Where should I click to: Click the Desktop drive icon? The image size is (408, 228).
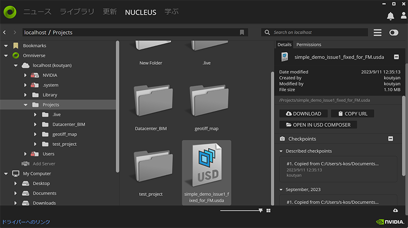25,184
